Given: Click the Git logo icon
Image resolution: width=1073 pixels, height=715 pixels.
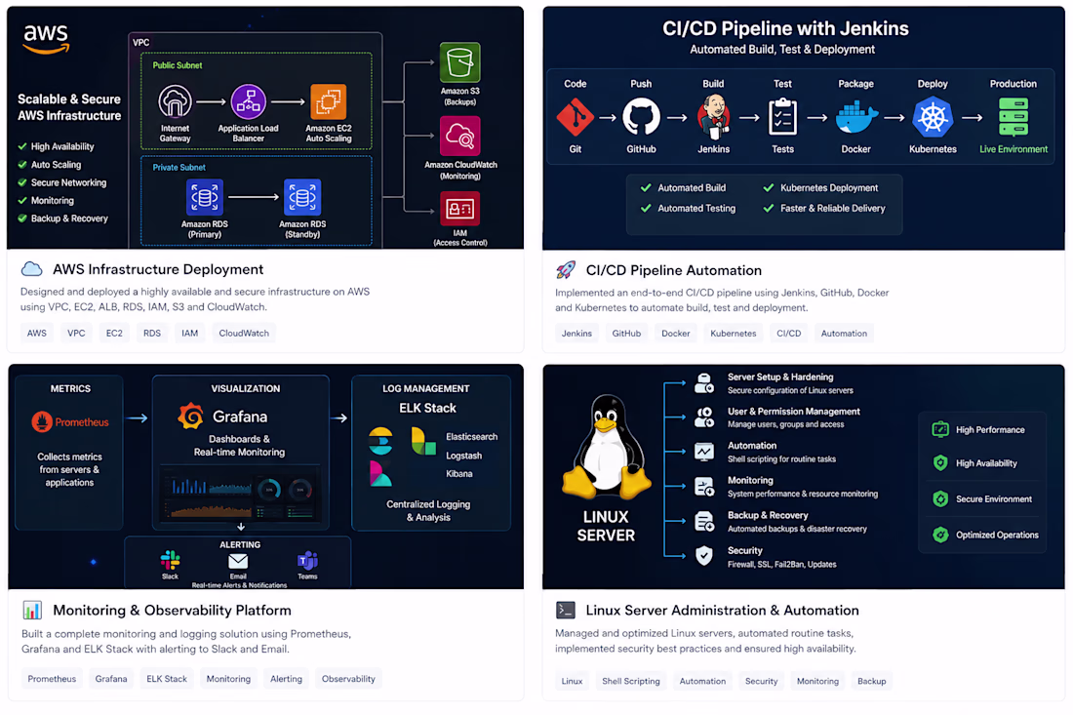Looking at the screenshot, I should (575, 117).
